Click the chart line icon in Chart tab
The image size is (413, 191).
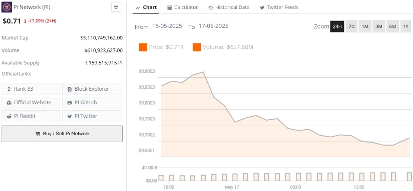(x=138, y=7)
